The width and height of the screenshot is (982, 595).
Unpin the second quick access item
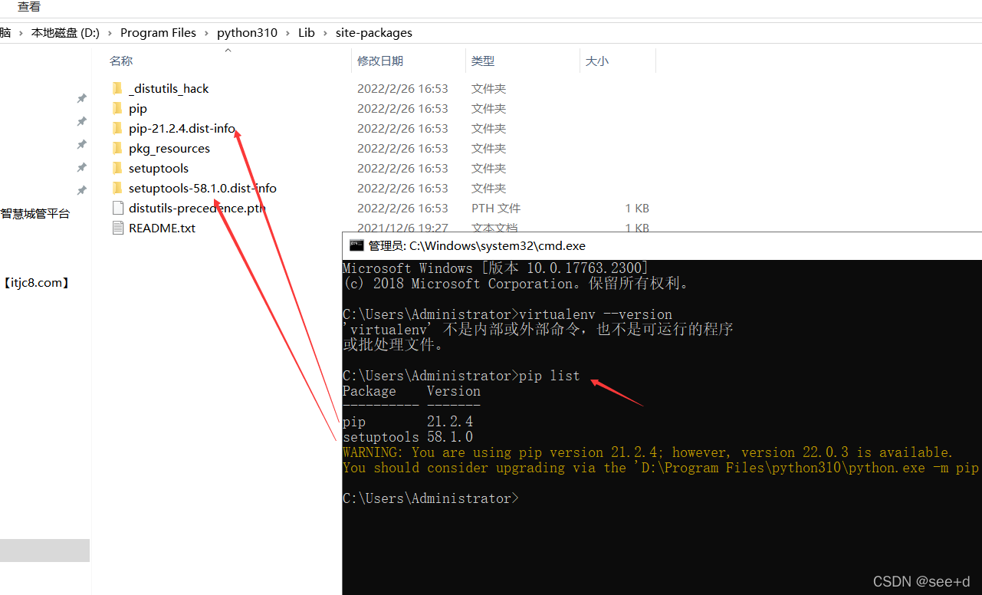point(81,121)
